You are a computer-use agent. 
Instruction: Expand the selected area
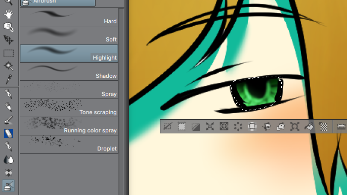tap(210, 126)
